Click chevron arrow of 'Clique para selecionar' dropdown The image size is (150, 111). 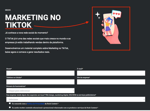[x=73, y=90]
